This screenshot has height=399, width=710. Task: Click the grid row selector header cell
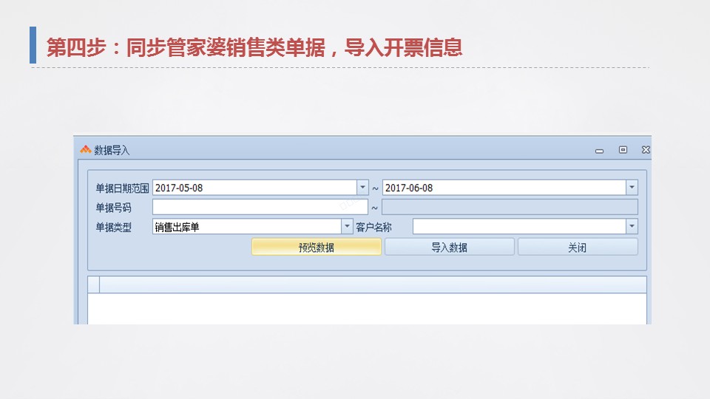click(x=94, y=284)
